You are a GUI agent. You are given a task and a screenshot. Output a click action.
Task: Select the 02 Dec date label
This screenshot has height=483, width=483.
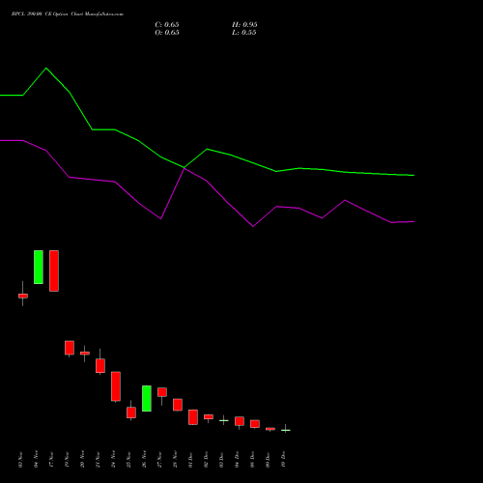(x=206, y=459)
